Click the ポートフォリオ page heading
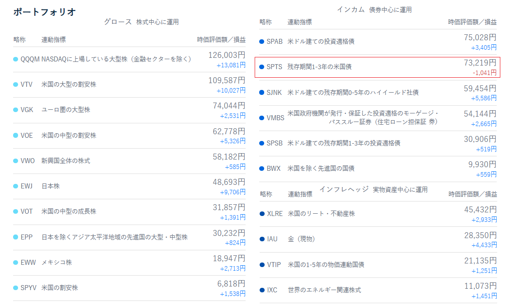508x305 pixels. 44,12
